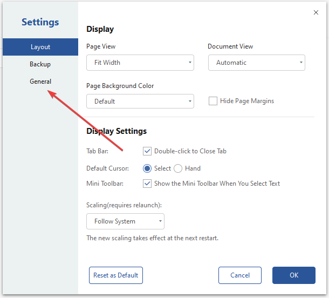329x298 pixels.
Task: Open Page Background Color dropdown
Action: pyautogui.click(x=140, y=101)
